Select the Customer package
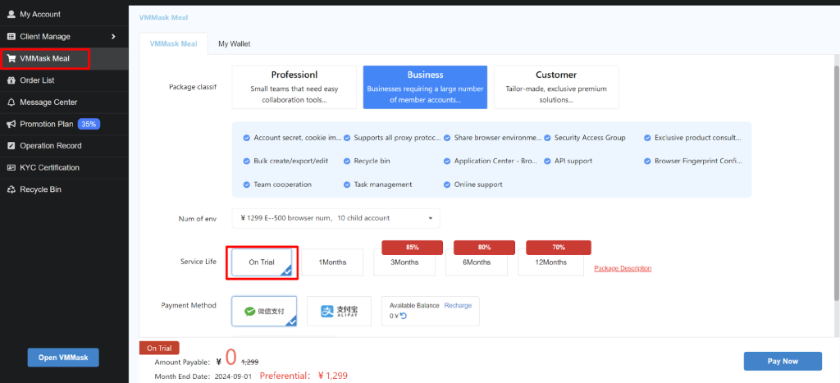The height and width of the screenshot is (383, 840). click(556, 87)
